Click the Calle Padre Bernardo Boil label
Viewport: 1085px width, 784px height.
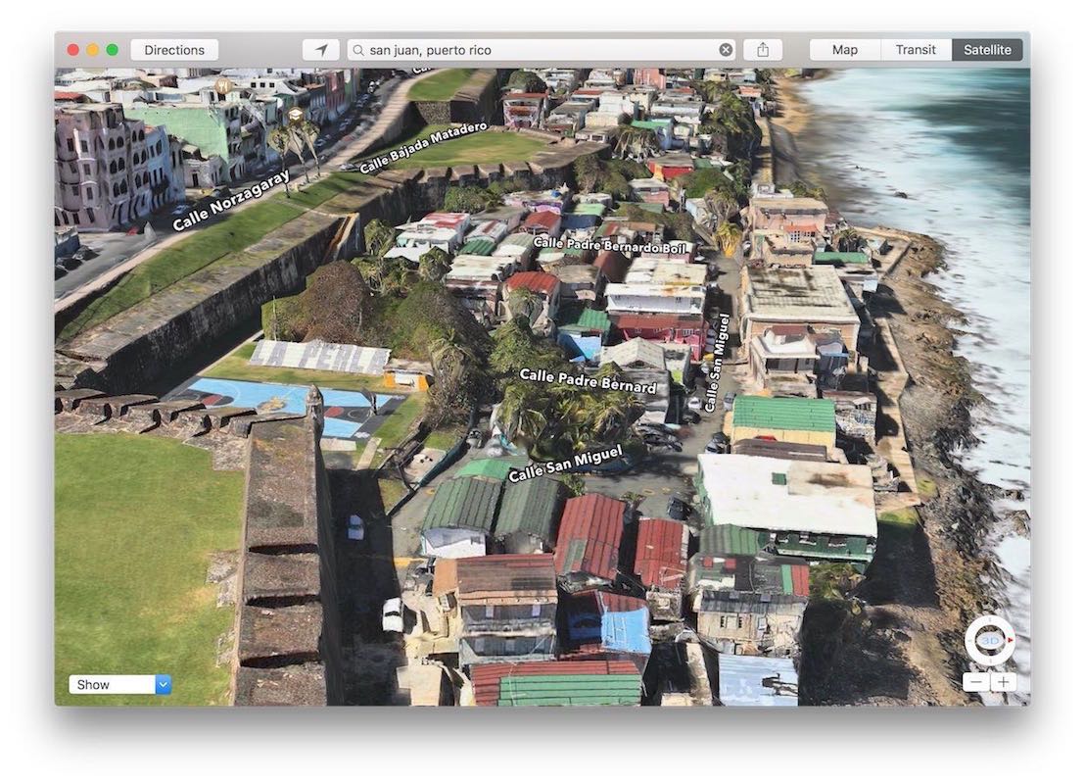click(611, 244)
